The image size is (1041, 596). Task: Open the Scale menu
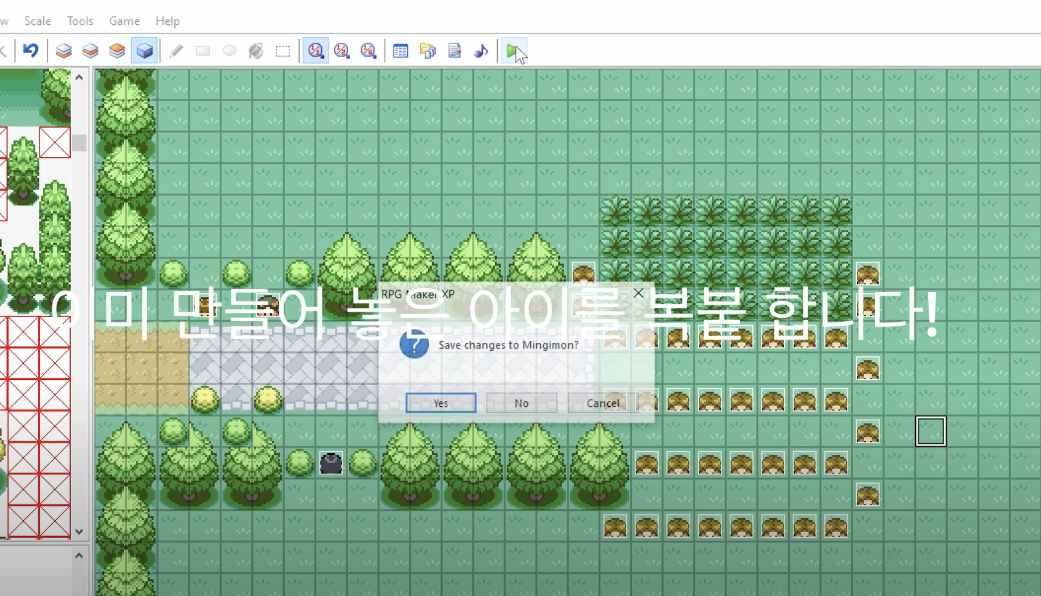pos(38,21)
